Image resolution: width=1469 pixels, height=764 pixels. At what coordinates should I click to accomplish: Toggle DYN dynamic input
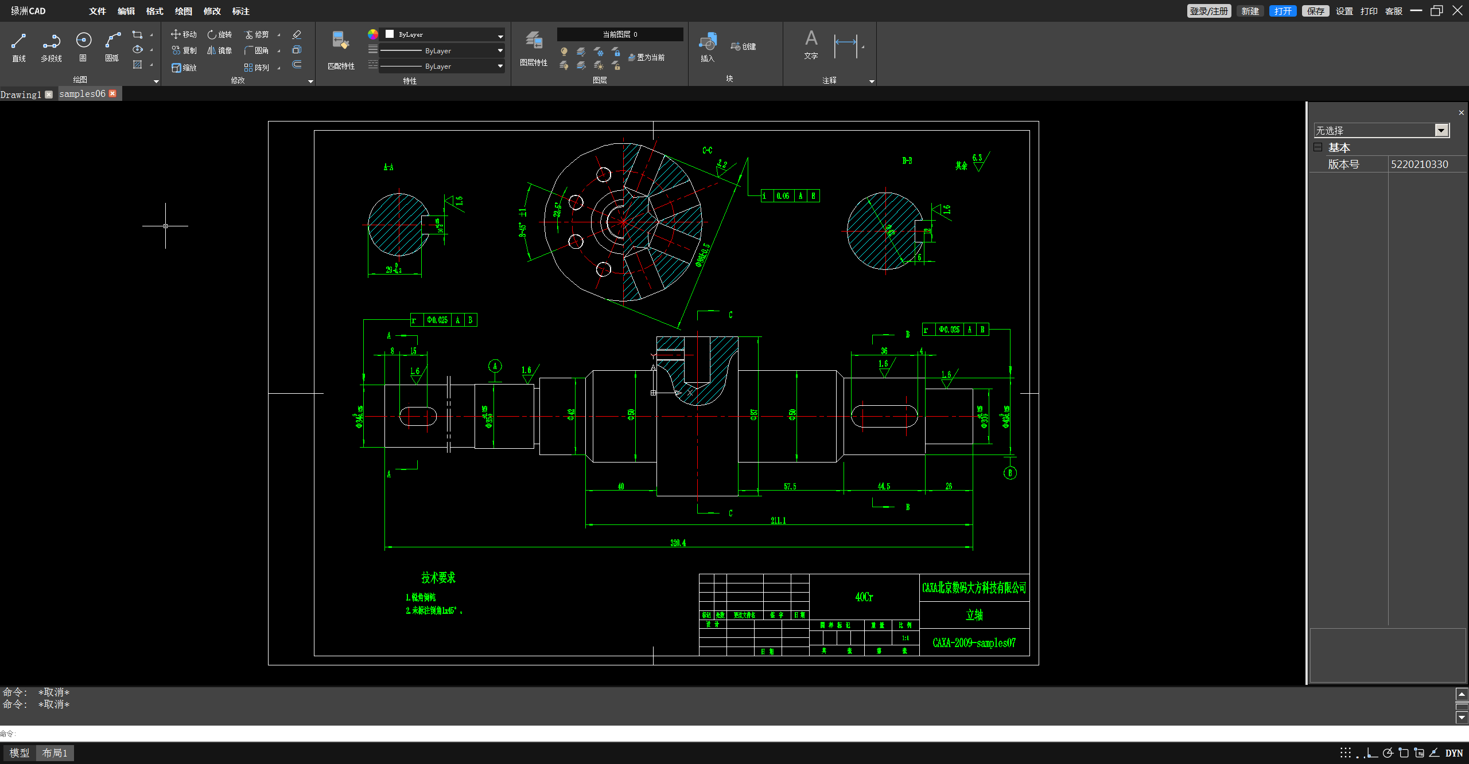point(1454,753)
